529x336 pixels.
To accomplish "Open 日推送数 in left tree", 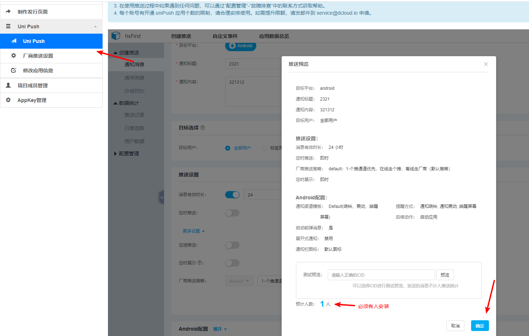I will pos(134,128).
